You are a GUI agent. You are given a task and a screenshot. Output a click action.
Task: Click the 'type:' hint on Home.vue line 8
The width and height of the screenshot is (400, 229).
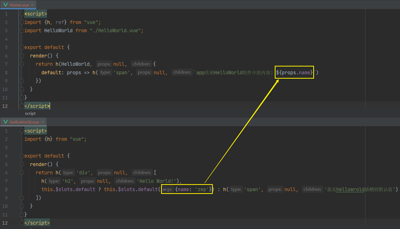[105, 72]
